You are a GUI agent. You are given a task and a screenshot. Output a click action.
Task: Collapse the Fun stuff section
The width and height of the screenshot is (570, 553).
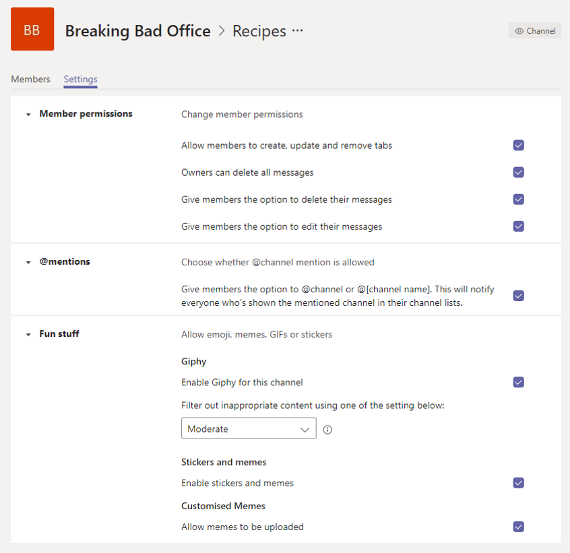28,335
